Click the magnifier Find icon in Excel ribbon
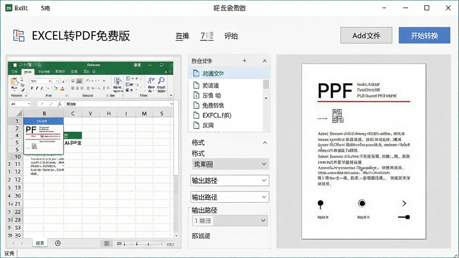459x258 pixels. tap(161, 81)
